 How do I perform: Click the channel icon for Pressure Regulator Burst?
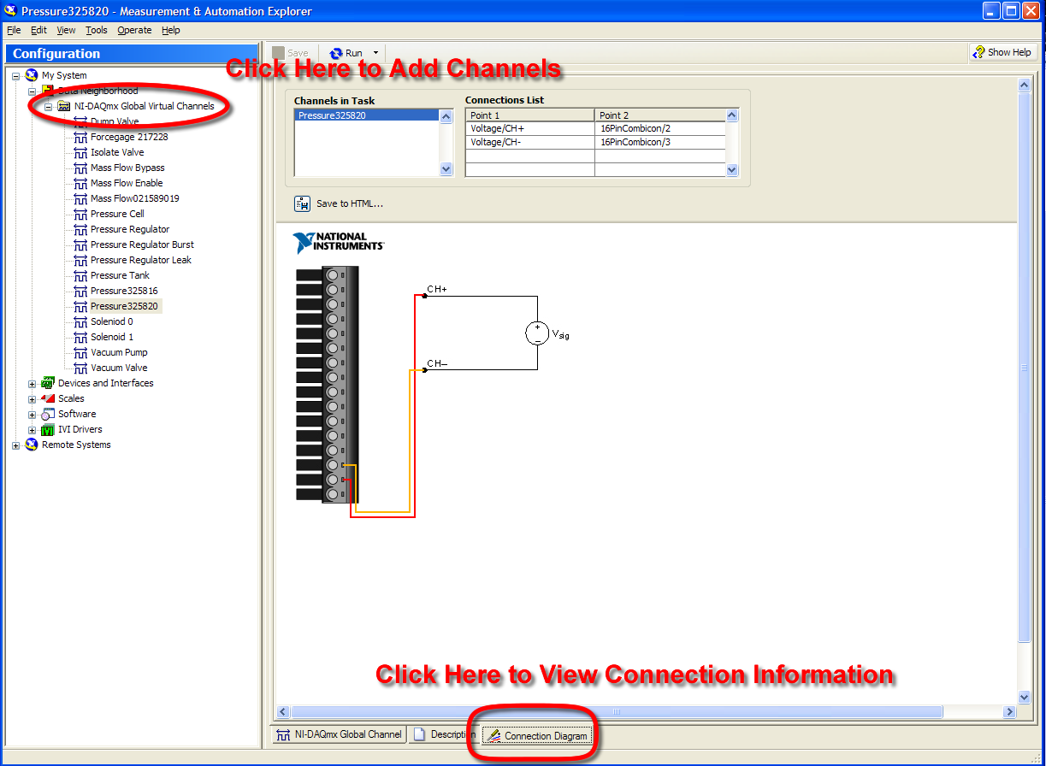tap(80, 245)
